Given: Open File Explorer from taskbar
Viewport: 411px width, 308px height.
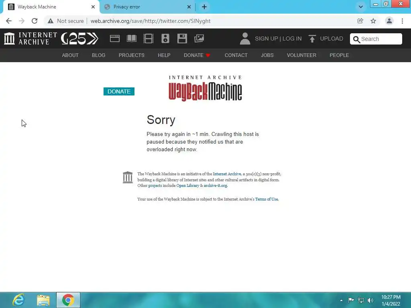Looking at the screenshot, I should [43, 300].
